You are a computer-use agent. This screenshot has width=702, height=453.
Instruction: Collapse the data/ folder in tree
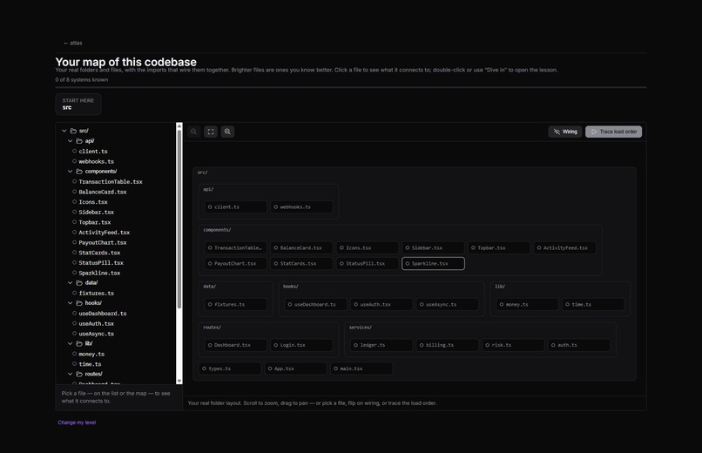pyautogui.click(x=71, y=283)
